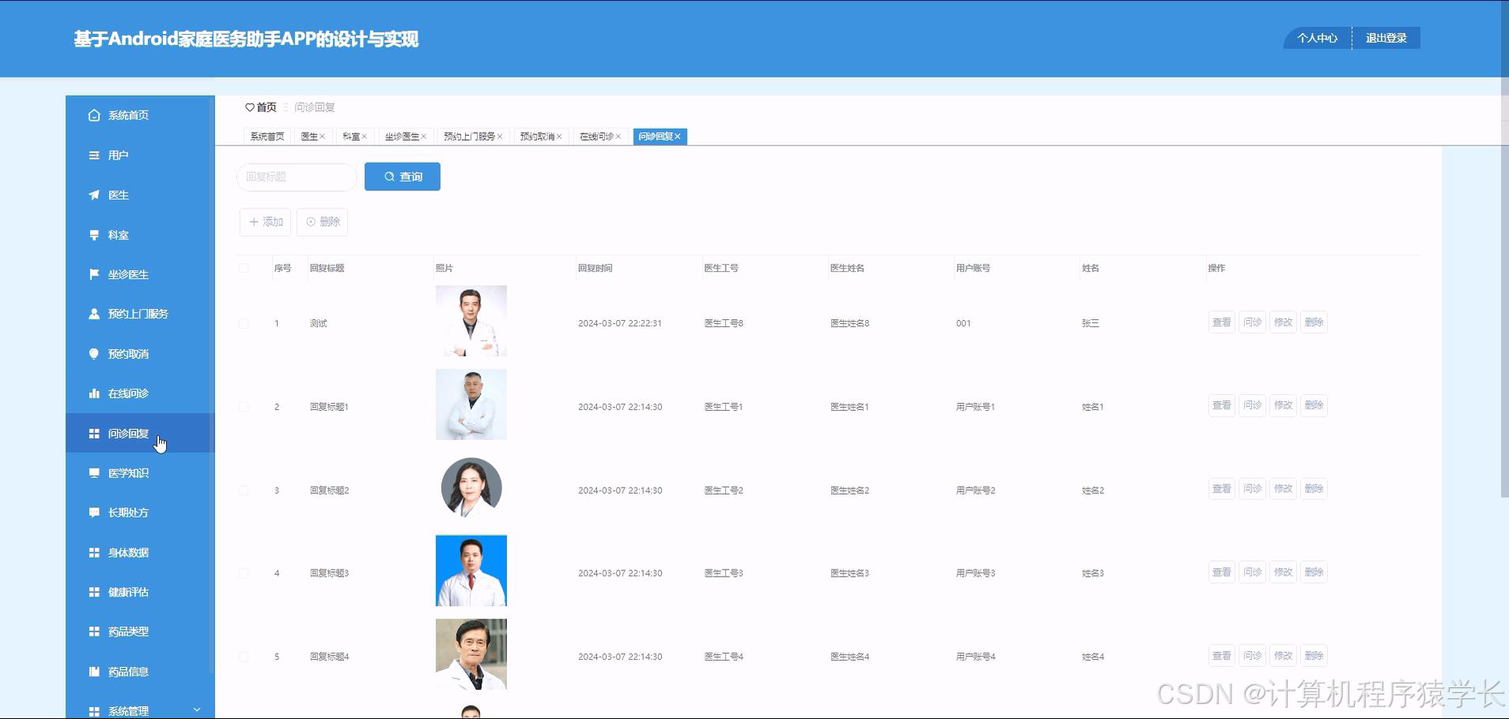Screen dimensions: 1509x719
Task: Click the 医生 paper-plane icon in sidebar
Action: point(94,195)
